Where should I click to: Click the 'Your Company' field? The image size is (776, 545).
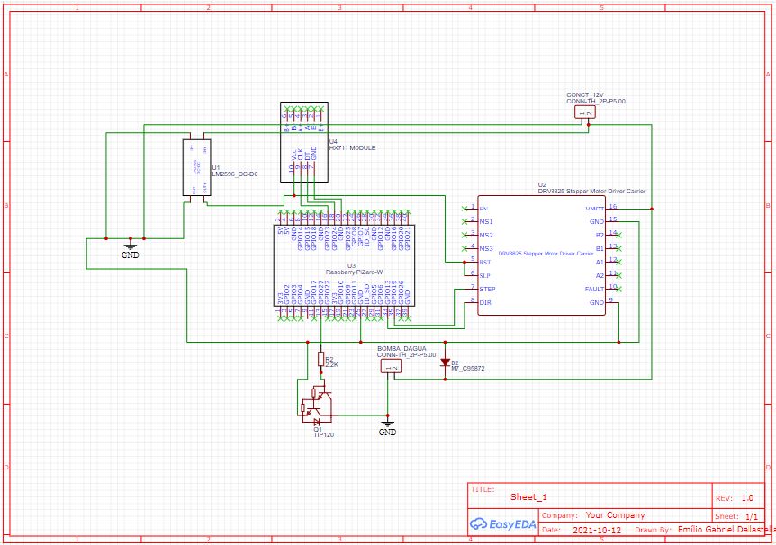click(x=615, y=515)
